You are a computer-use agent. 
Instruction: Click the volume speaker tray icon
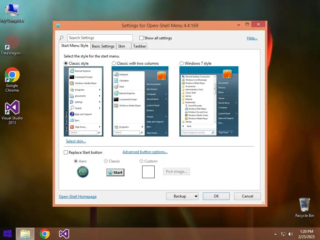click(291, 234)
